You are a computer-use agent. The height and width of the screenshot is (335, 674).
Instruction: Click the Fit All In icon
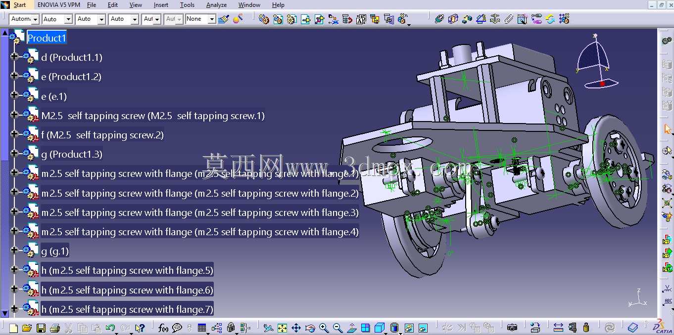point(282,328)
